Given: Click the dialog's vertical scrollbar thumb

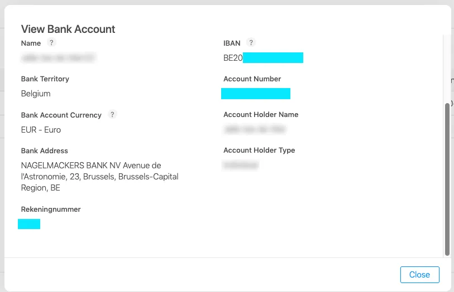Looking at the screenshot, I should [447, 179].
